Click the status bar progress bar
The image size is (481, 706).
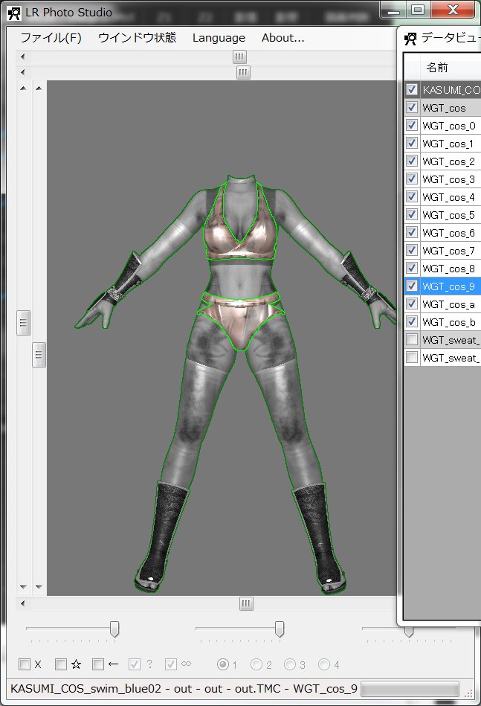(410, 689)
